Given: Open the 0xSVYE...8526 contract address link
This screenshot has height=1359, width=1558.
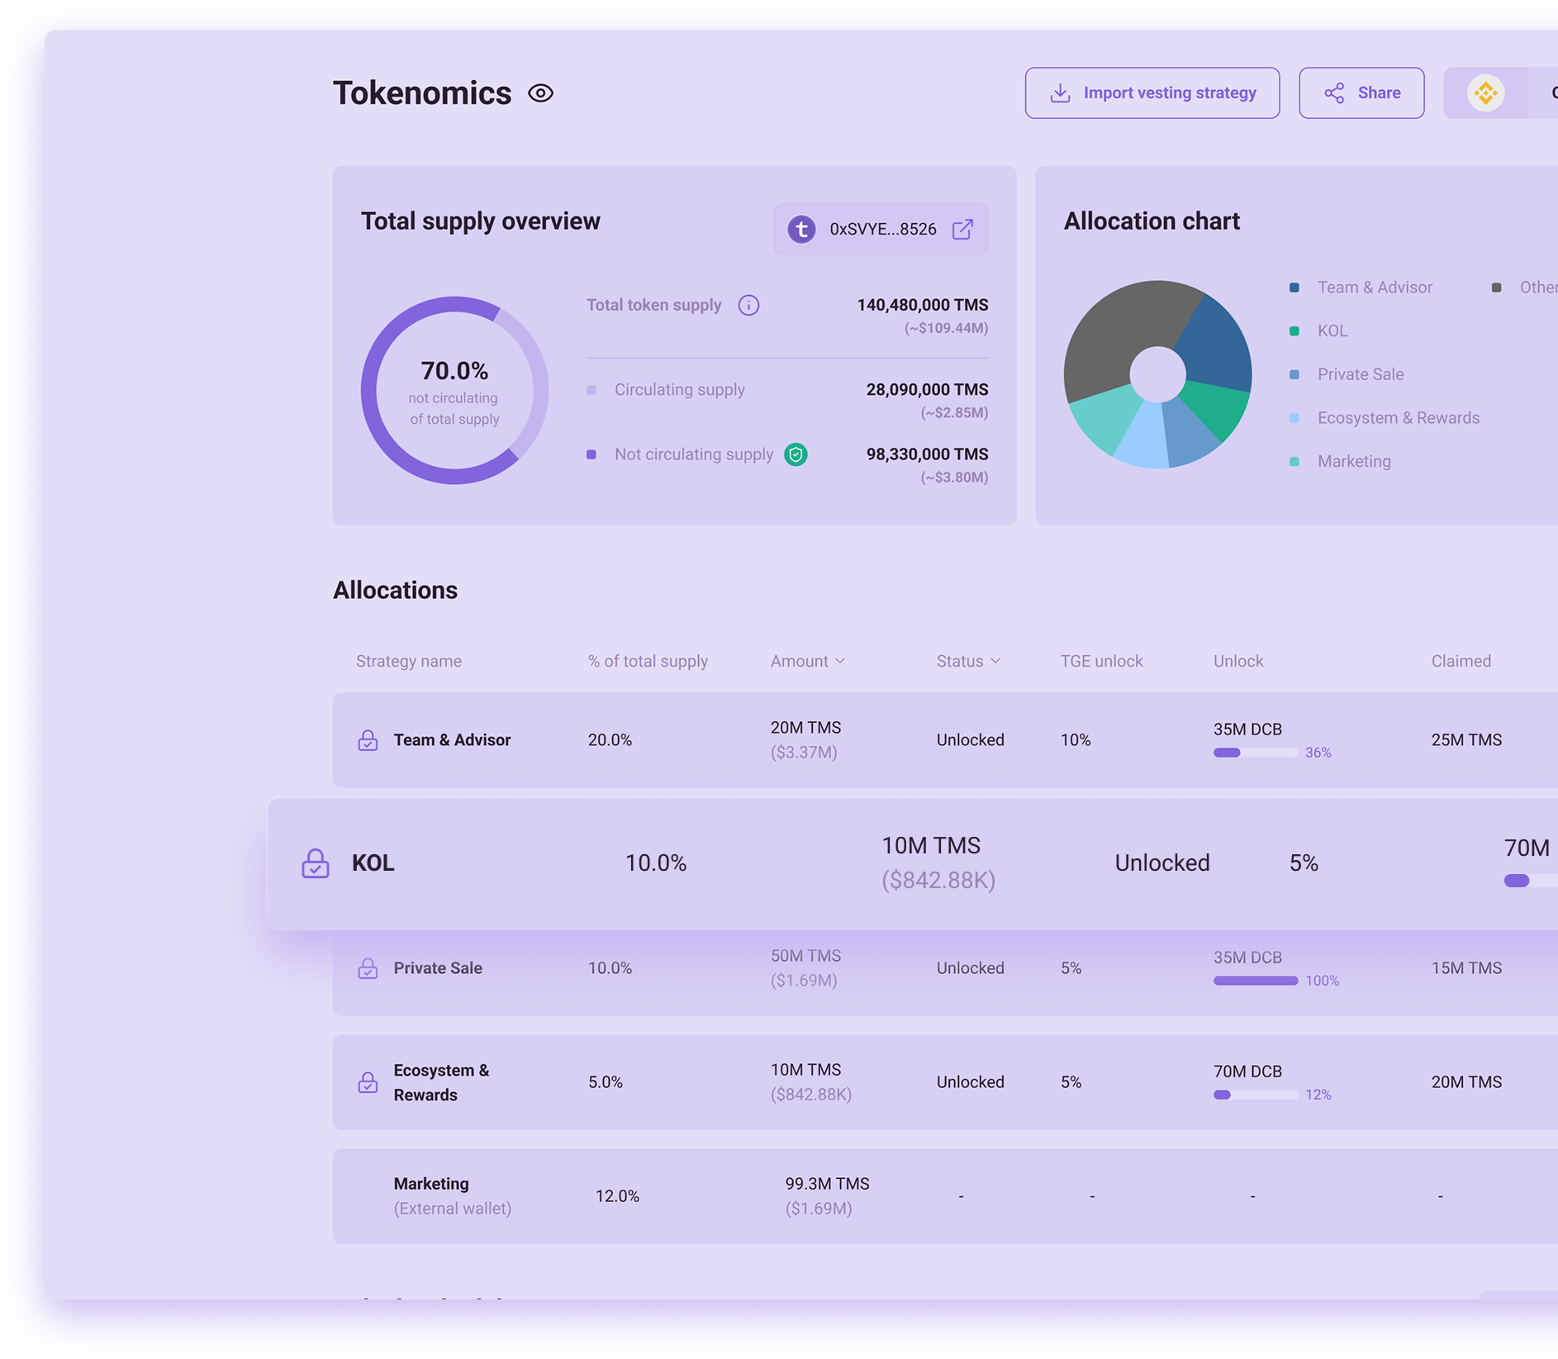Looking at the screenshot, I should (881, 229).
